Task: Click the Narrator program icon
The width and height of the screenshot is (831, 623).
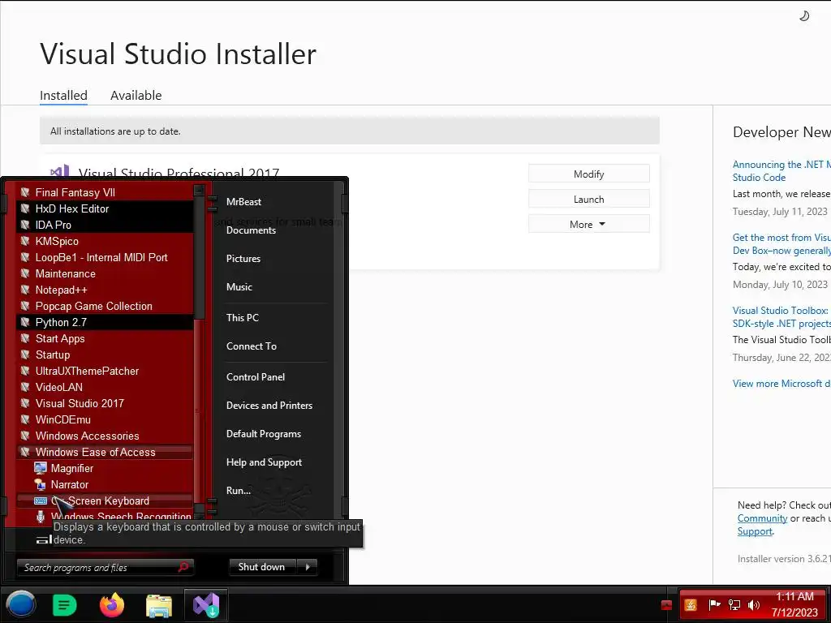Action: [41, 485]
